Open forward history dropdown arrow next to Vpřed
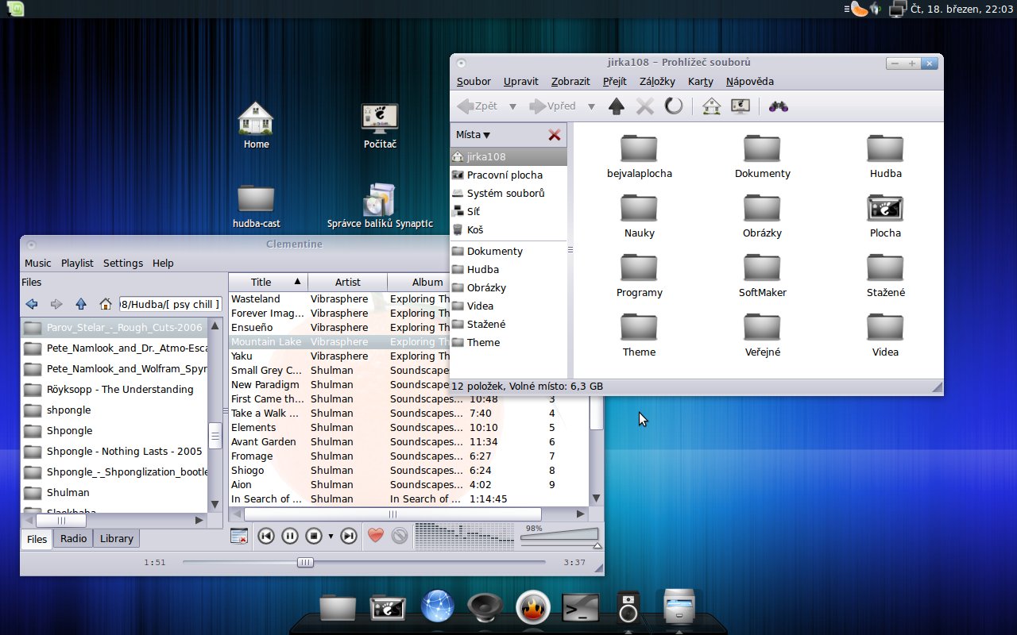The image size is (1017, 635). (x=591, y=106)
